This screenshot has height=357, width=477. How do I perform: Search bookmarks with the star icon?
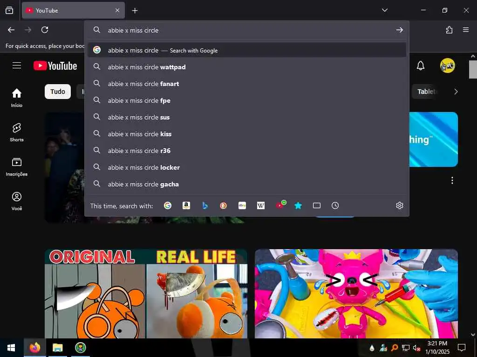tap(298, 205)
